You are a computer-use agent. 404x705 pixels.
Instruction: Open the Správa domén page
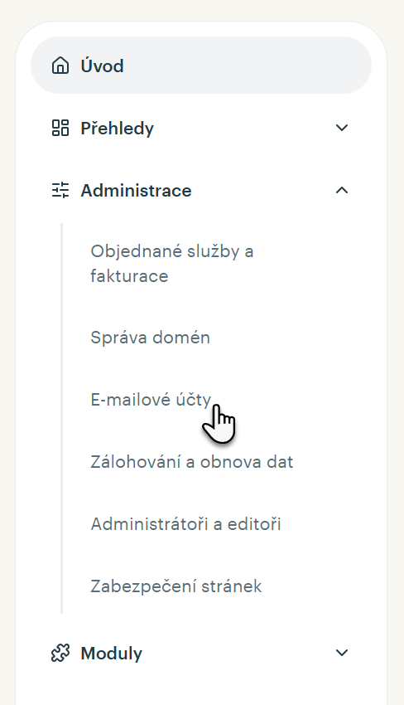[x=150, y=338]
